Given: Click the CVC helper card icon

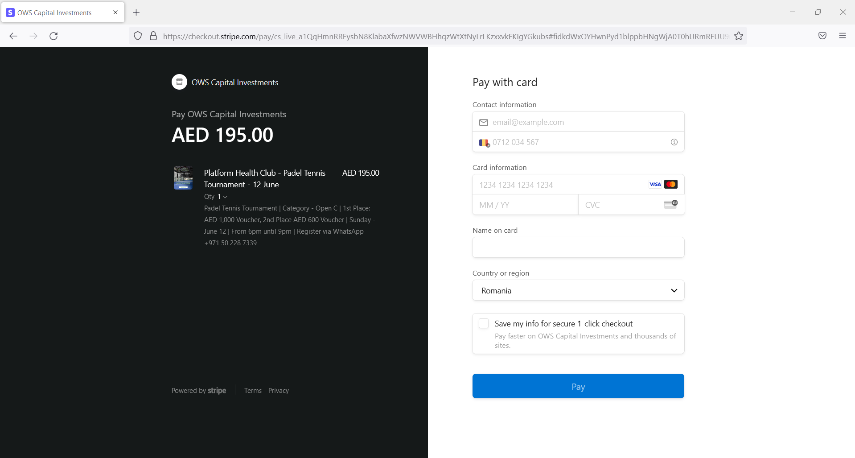Looking at the screenshot, I should 670,204.
